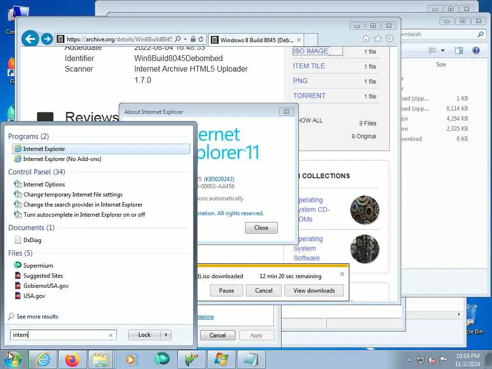The image size is (492, 369).
Task: Open the KB5029243 update link
Action: coord(219,179)
